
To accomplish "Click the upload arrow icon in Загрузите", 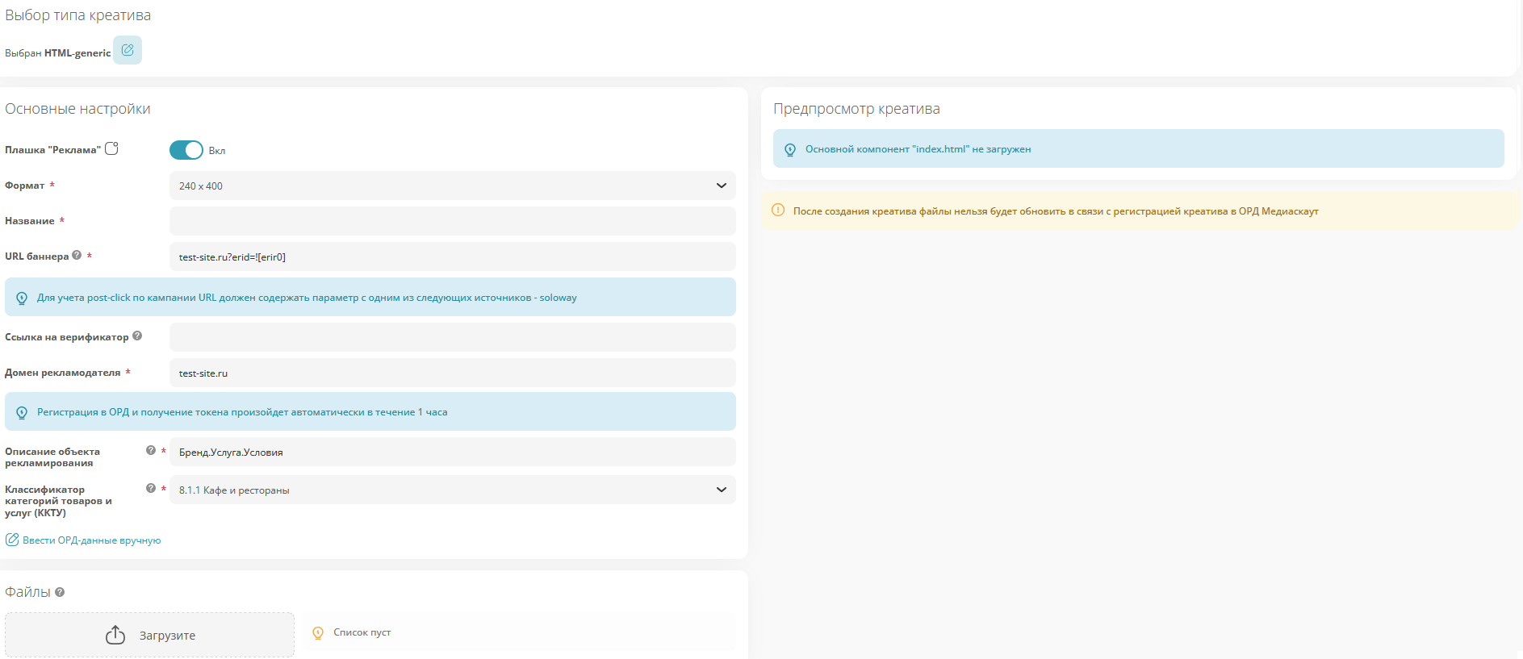I will [115, 635].
